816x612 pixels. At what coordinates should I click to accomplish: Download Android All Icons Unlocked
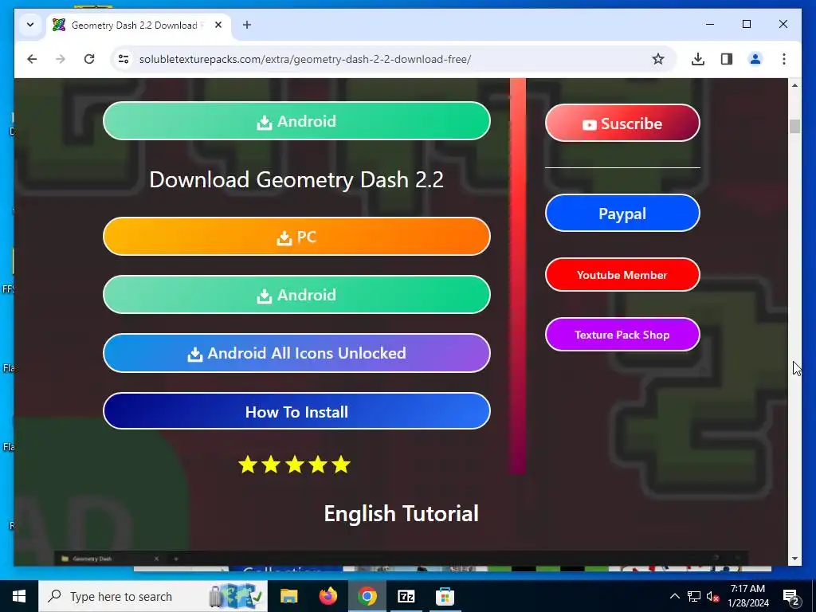tap(296, 353)
